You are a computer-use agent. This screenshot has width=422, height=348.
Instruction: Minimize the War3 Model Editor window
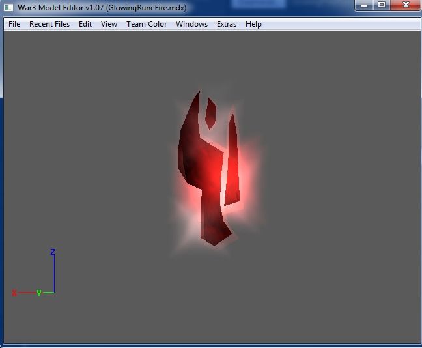364,5
